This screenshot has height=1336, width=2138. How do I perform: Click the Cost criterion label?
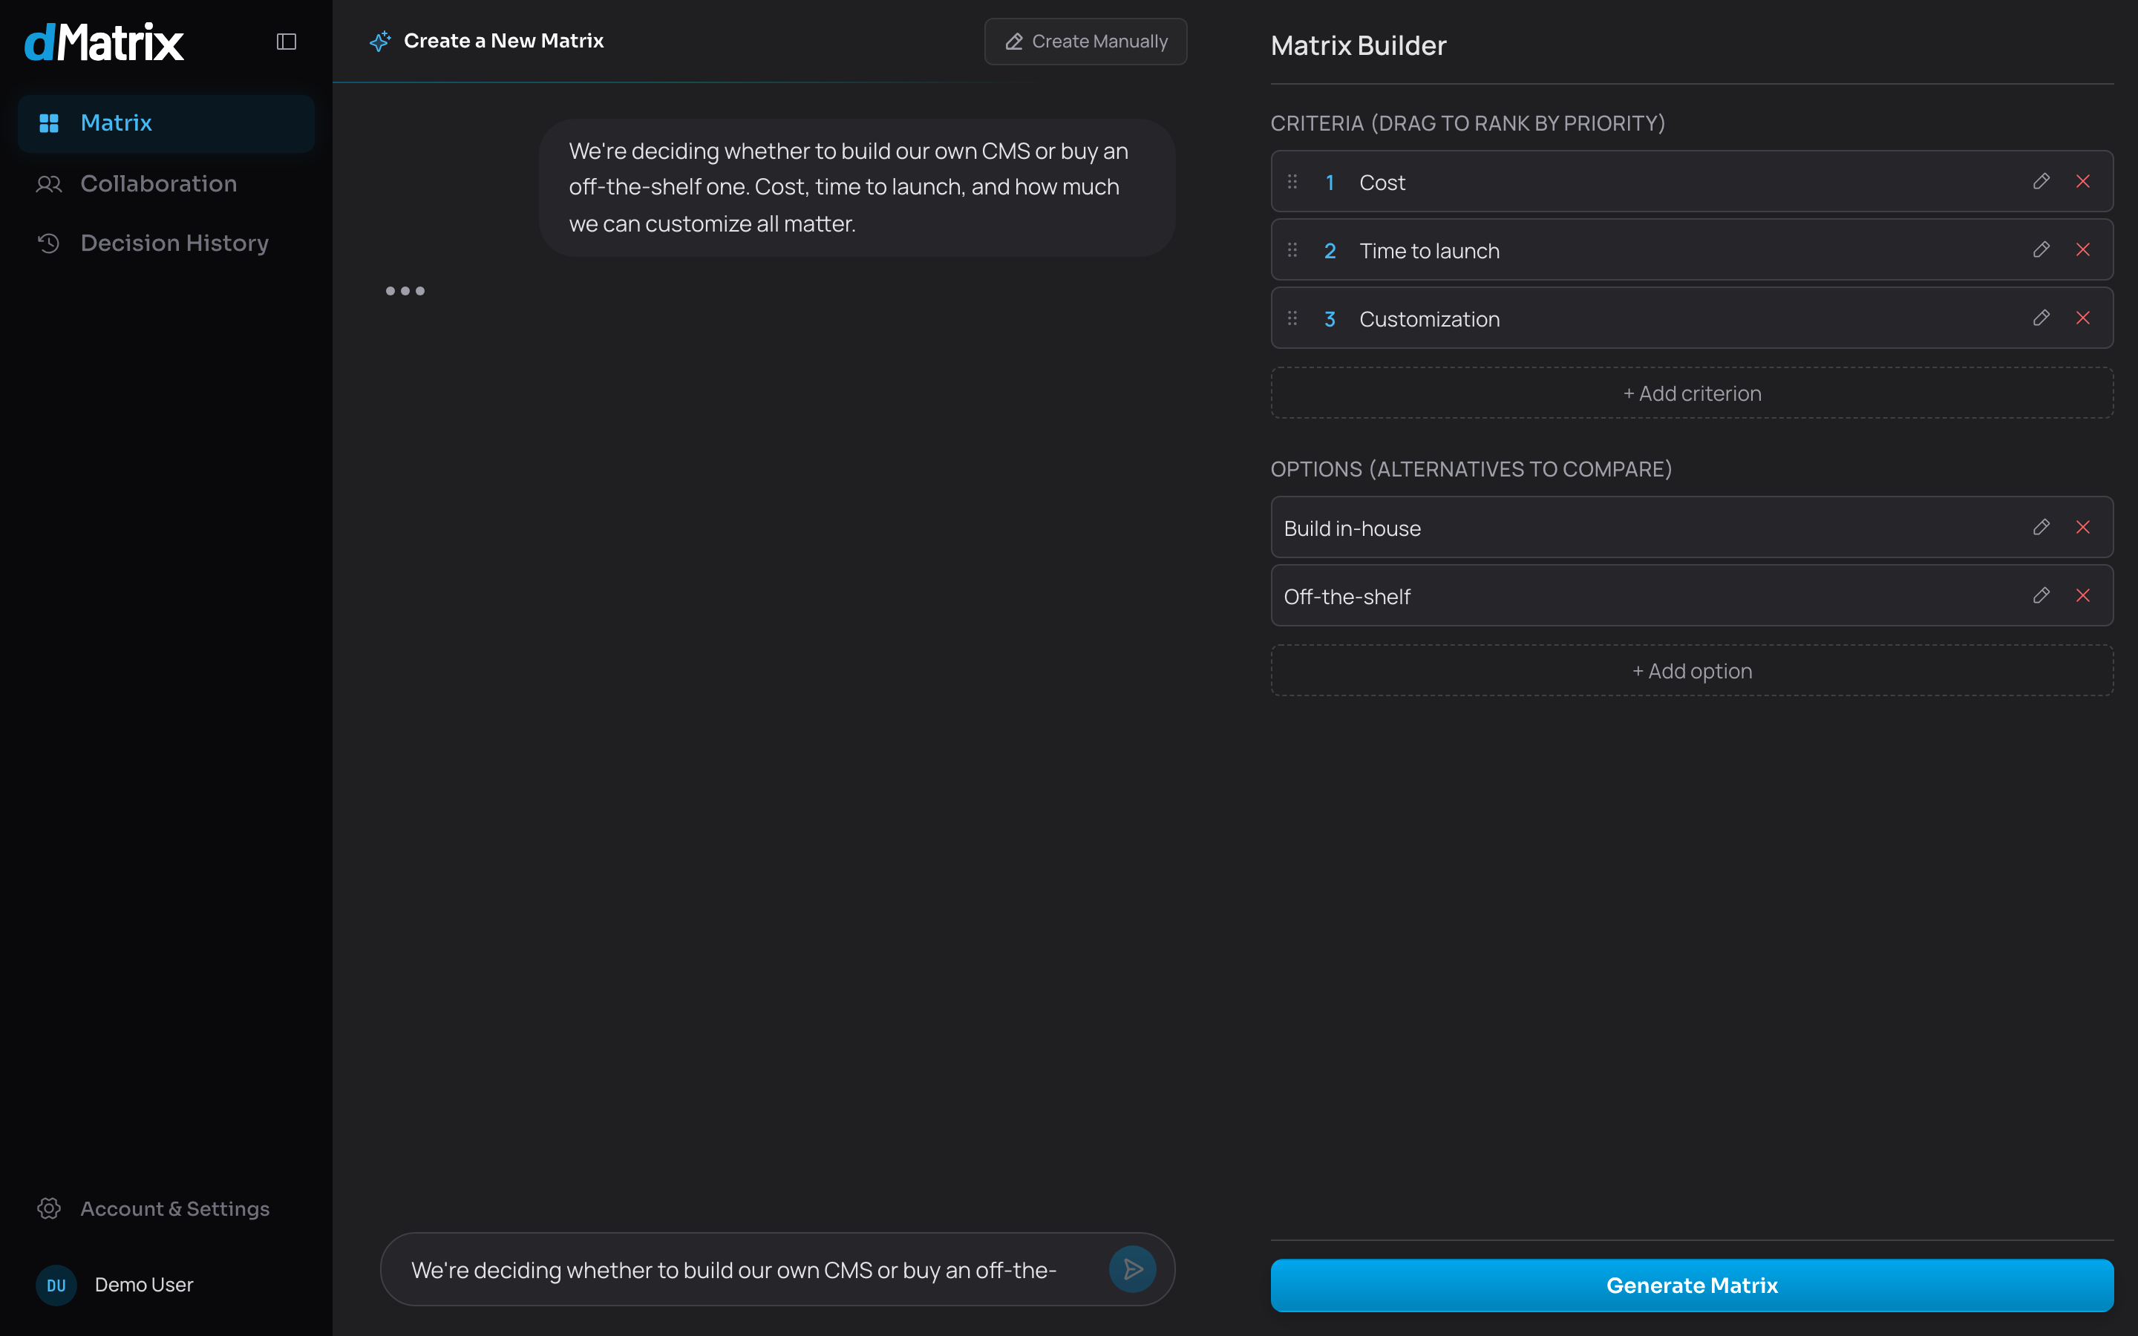pos(1382,183)
